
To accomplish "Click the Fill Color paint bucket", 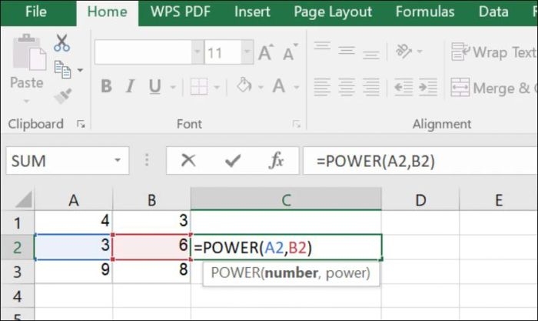I will point(245,86).
